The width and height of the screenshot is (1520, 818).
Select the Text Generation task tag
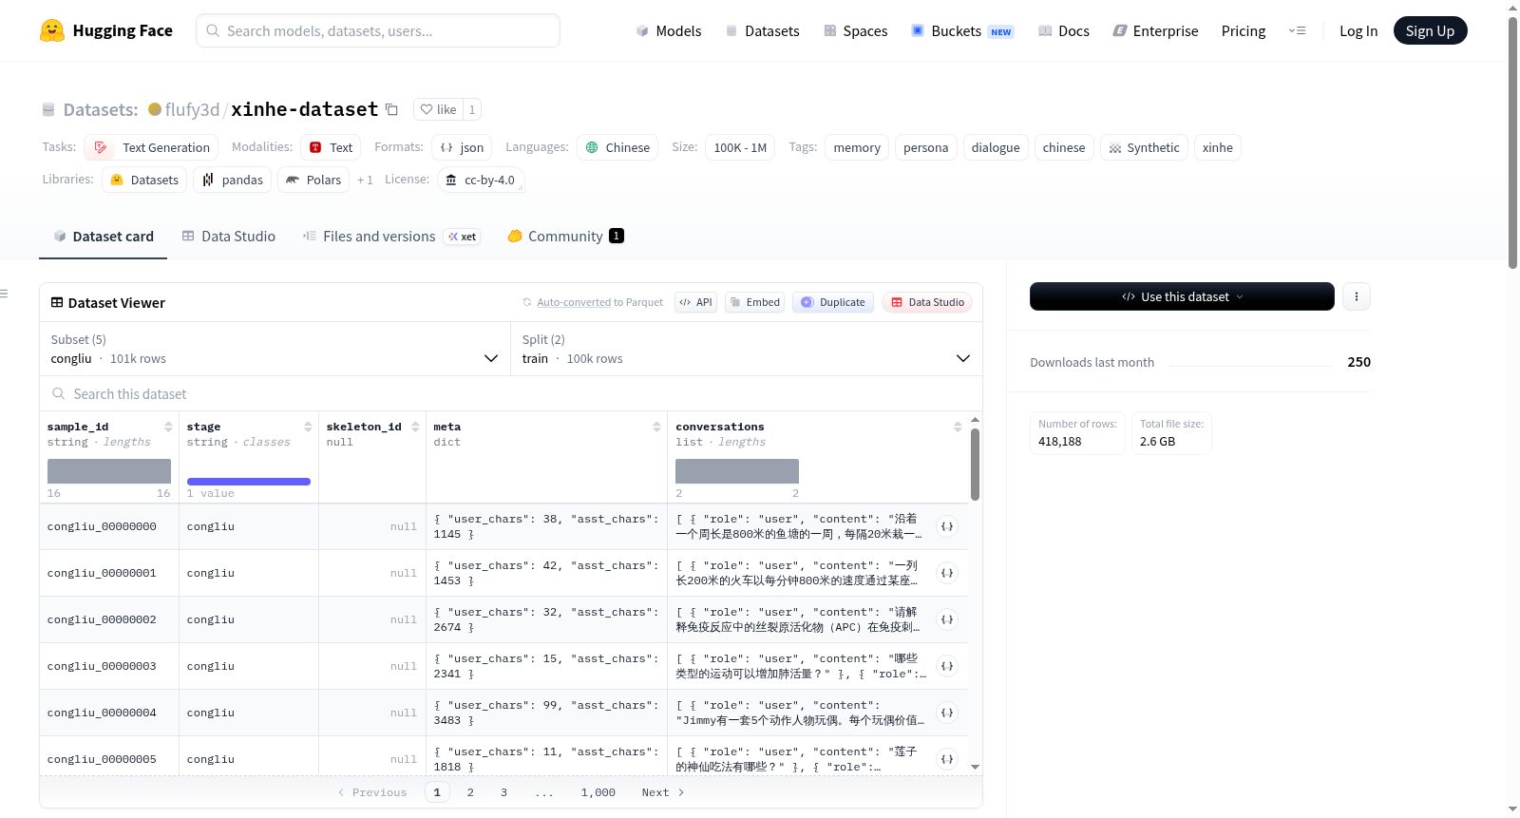tap(152, 147)
